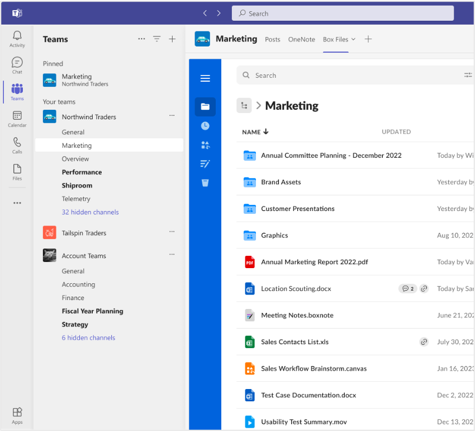Click the shared link icon on Location Scouting.docx
Viewport: 475px width, 431px height.
[424, 289]
